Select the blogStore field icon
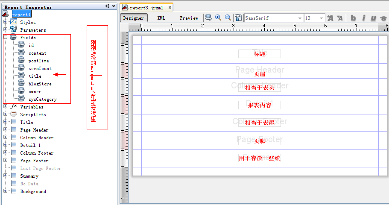Screen dimensions: 389x205 point(22,83)
